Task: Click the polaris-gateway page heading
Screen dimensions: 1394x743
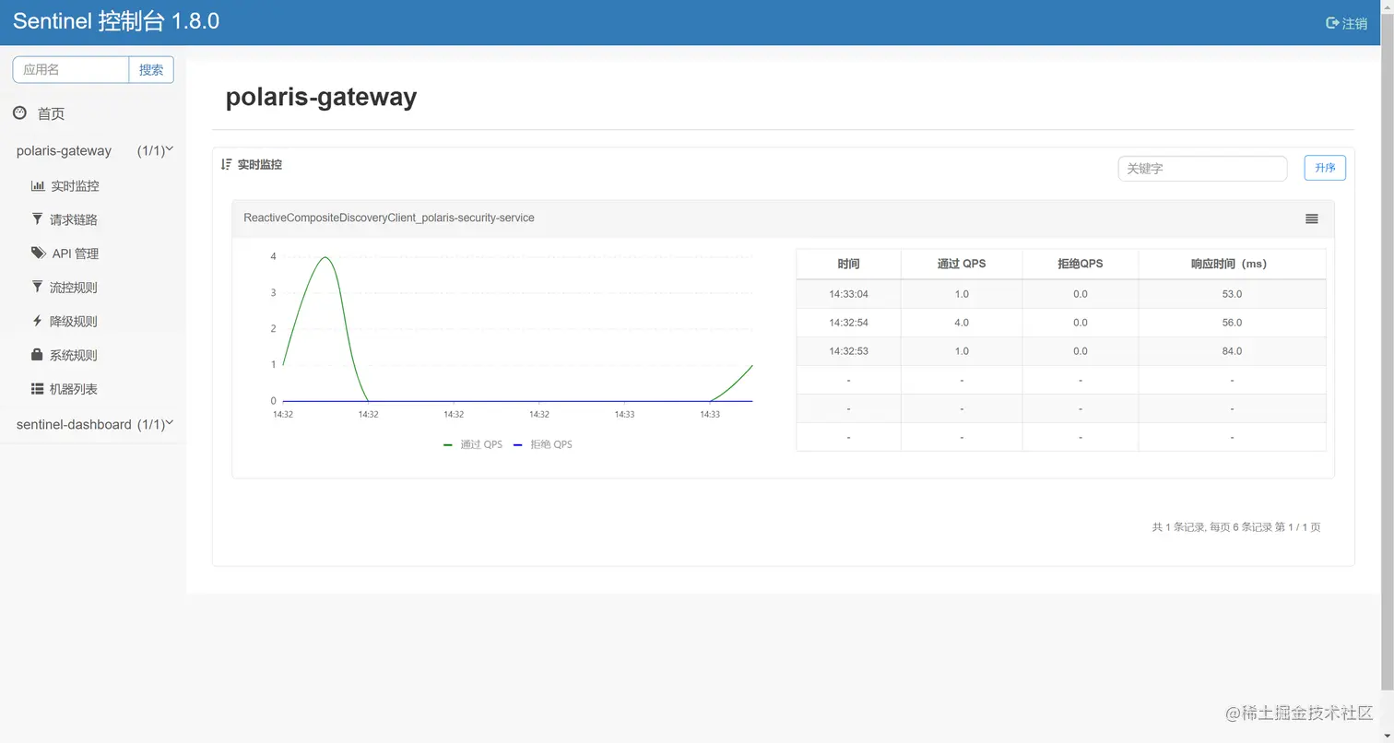Action: (x=321, y=97)
